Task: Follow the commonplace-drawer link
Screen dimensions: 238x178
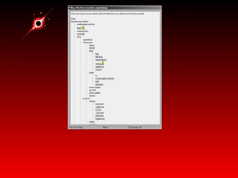Action: click(x=105, y=78)
